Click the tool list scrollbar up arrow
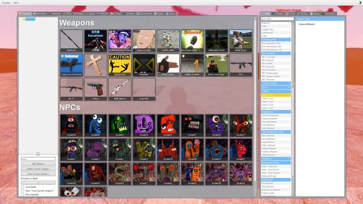The height and width of the screenshot is (204, 363). click(x=293, y=23)
